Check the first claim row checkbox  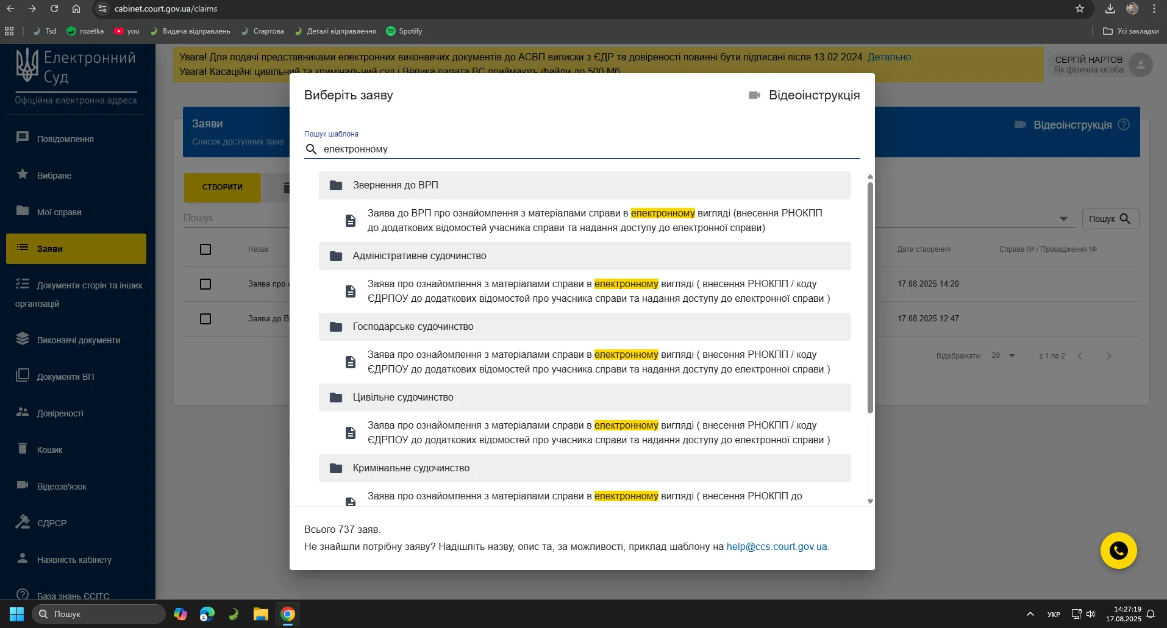tap(205, 284)
